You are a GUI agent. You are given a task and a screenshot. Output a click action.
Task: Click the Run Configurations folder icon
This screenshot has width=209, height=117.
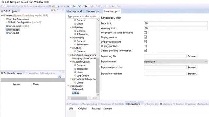coord(7,19)
